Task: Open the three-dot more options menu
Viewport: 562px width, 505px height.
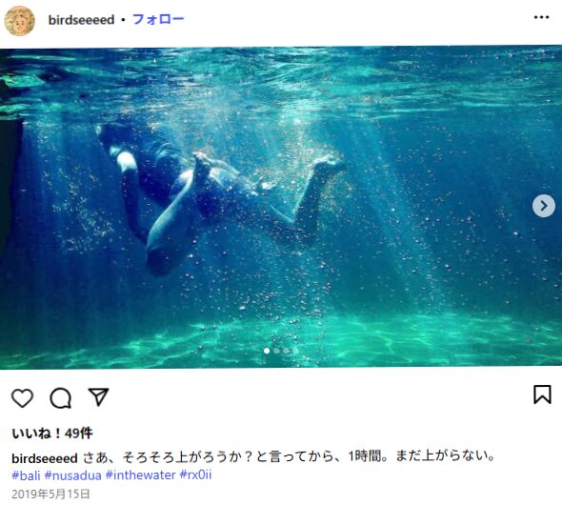Action: [541, 17]
